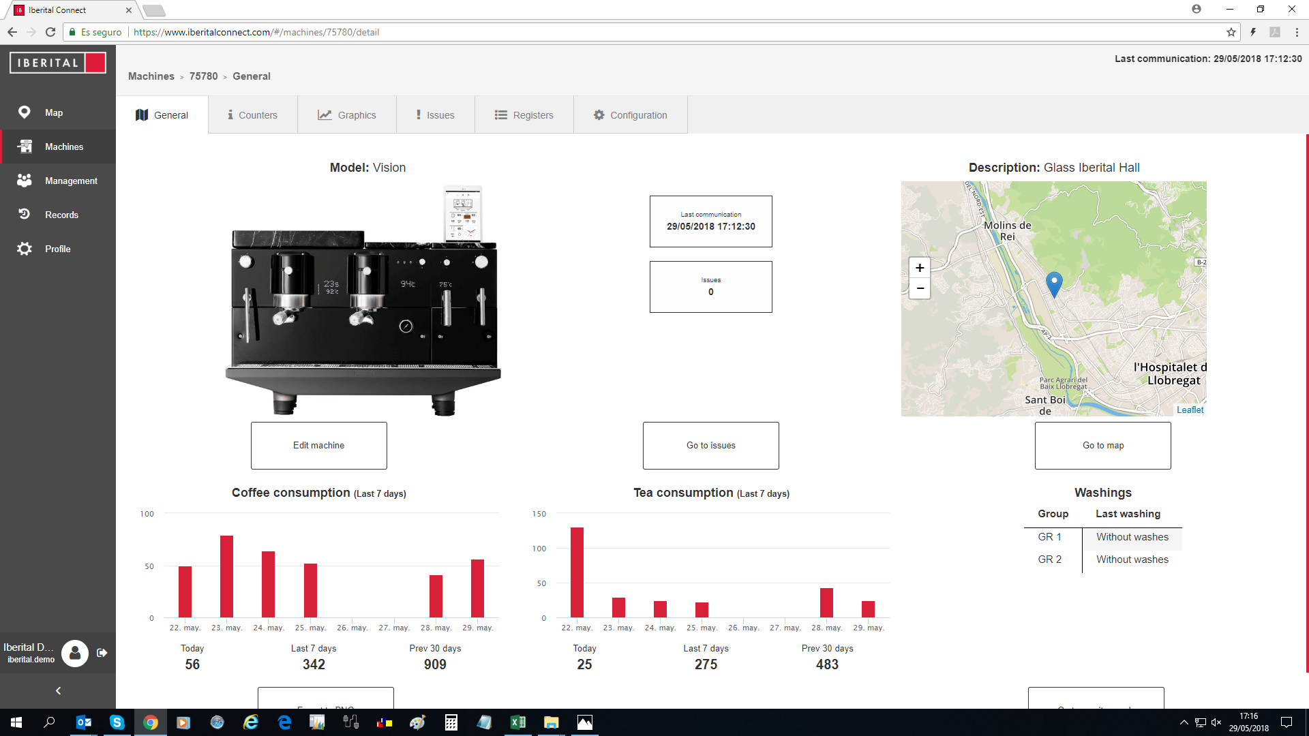The width and height of the screenshot is (1309, 736).
Task: Zoom out on the map
Action: [x=920, y=288]
